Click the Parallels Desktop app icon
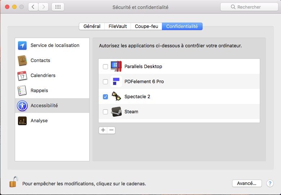 click(x=116, y=66)
